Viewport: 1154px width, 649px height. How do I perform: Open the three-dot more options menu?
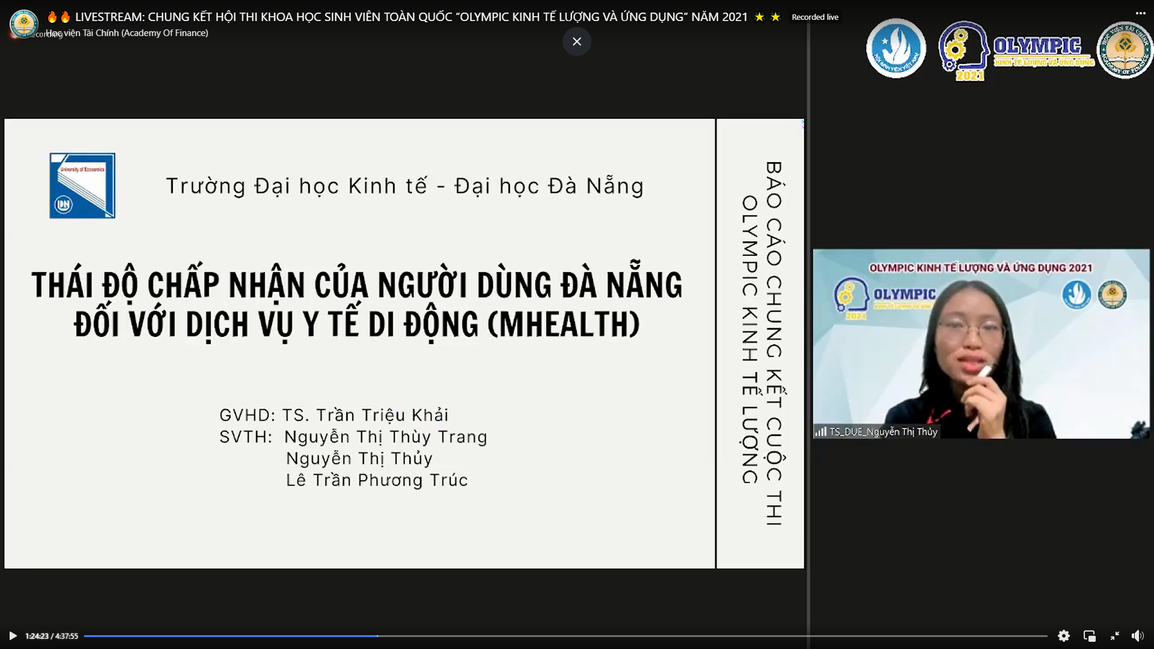(1140, 13)
